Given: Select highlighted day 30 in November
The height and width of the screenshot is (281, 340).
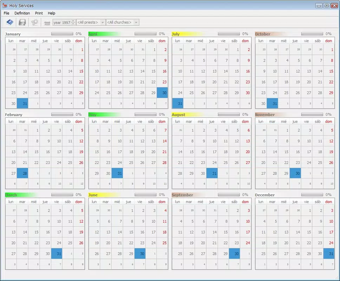Looking at the screenshot, I should (295, 173).
